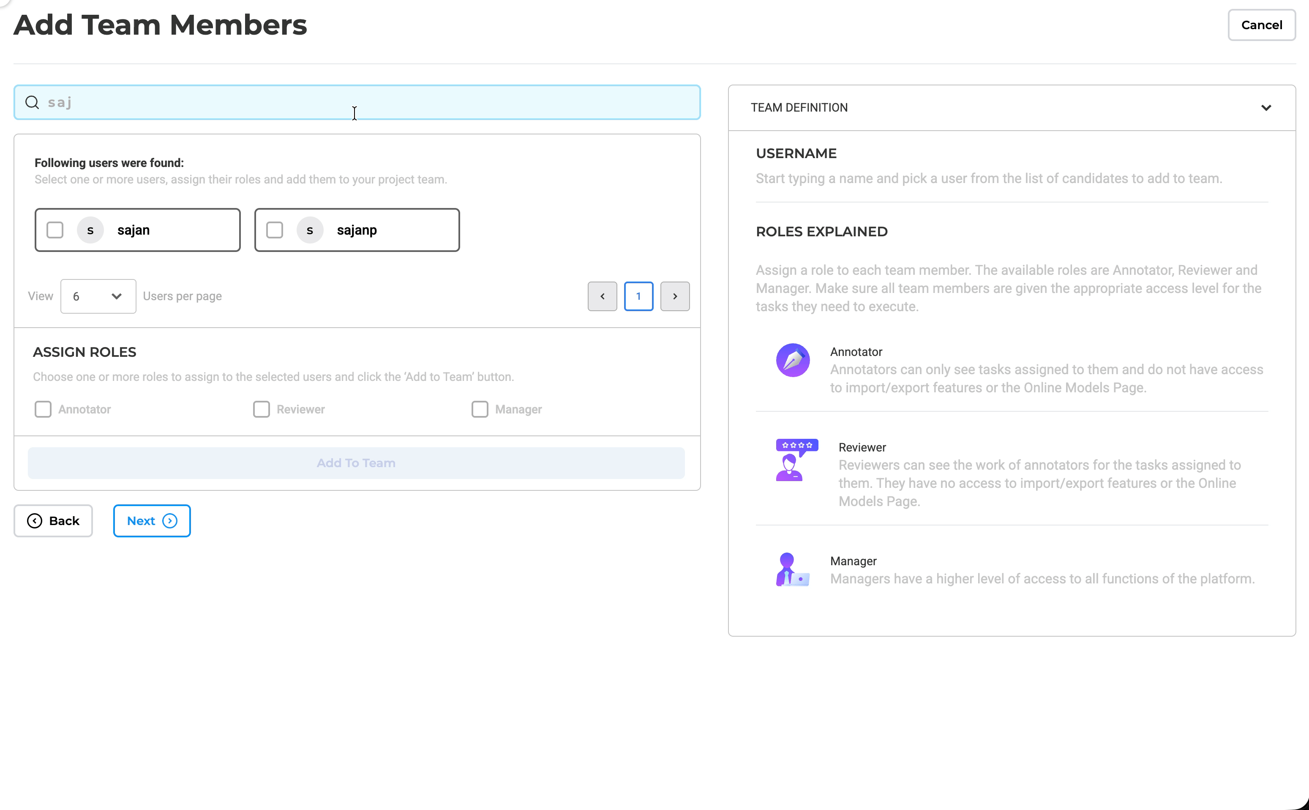Collapse the Team Definition panel
The height and width of the screenshot is (810, 1309).
(x=1265, y=108)
